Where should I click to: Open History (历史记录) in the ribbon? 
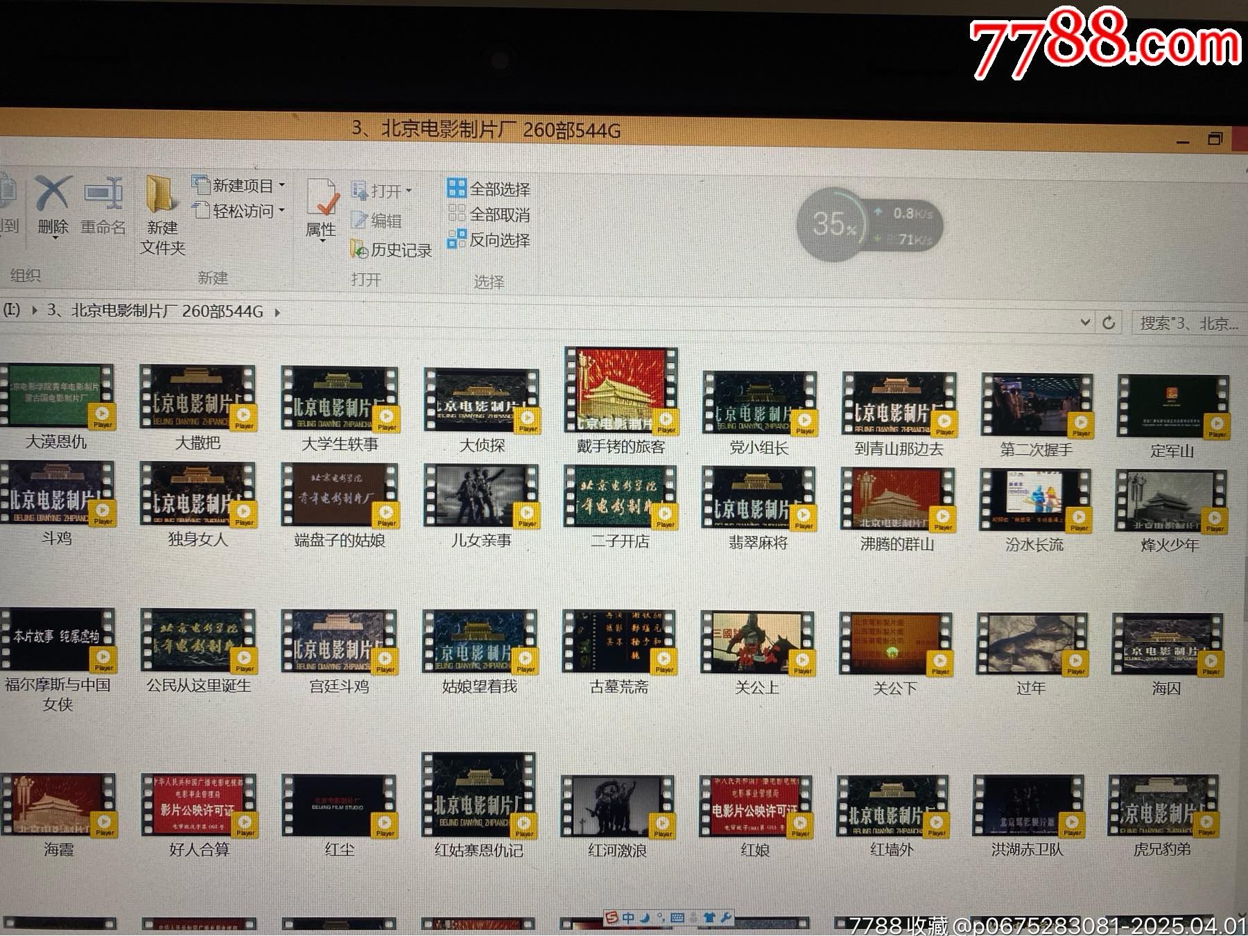[x=392, y=250]
